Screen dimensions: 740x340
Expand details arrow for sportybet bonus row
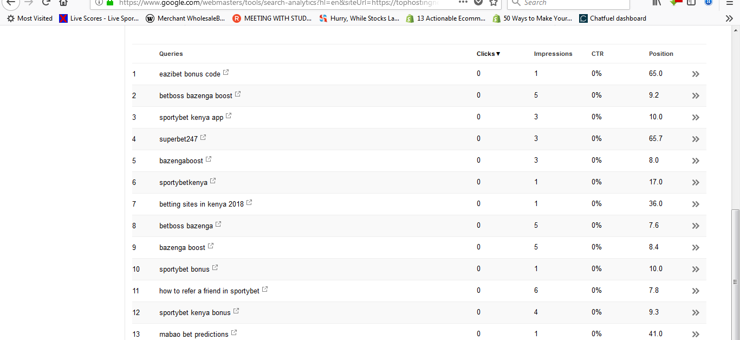(x=696, y=269)
